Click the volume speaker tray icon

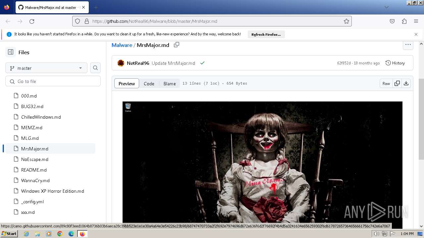[x=376, y=234]
